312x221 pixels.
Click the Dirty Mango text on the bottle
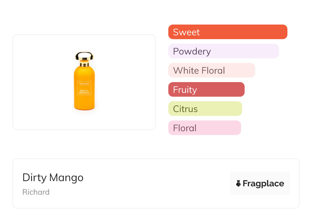tap(84, 91)
